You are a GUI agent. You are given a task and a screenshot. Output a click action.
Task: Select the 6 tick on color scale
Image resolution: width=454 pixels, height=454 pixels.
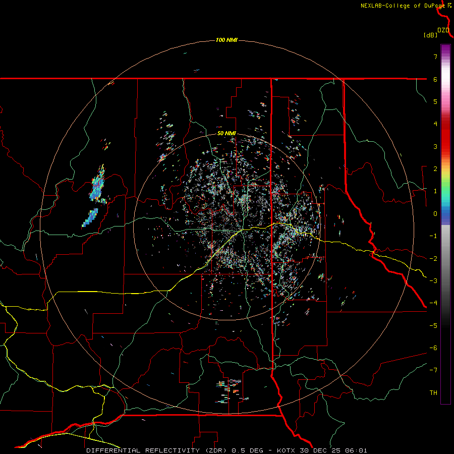[x=435, y=79]
